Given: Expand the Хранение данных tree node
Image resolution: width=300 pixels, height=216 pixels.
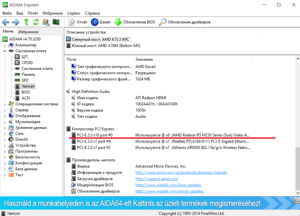Looking at the screenshot, I should point(5,128).
